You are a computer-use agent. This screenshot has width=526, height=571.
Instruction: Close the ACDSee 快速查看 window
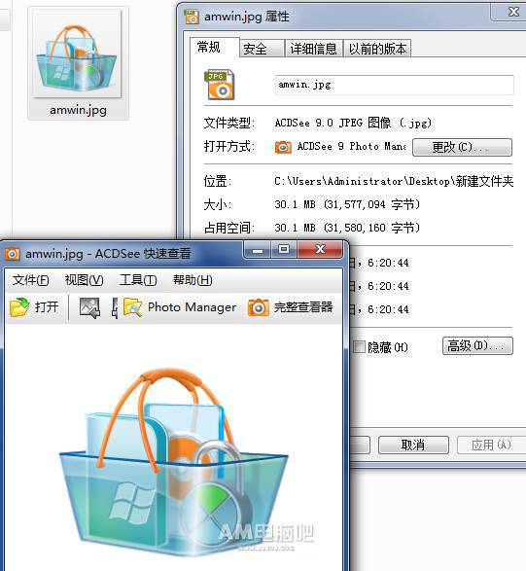(x=320, y=249)
